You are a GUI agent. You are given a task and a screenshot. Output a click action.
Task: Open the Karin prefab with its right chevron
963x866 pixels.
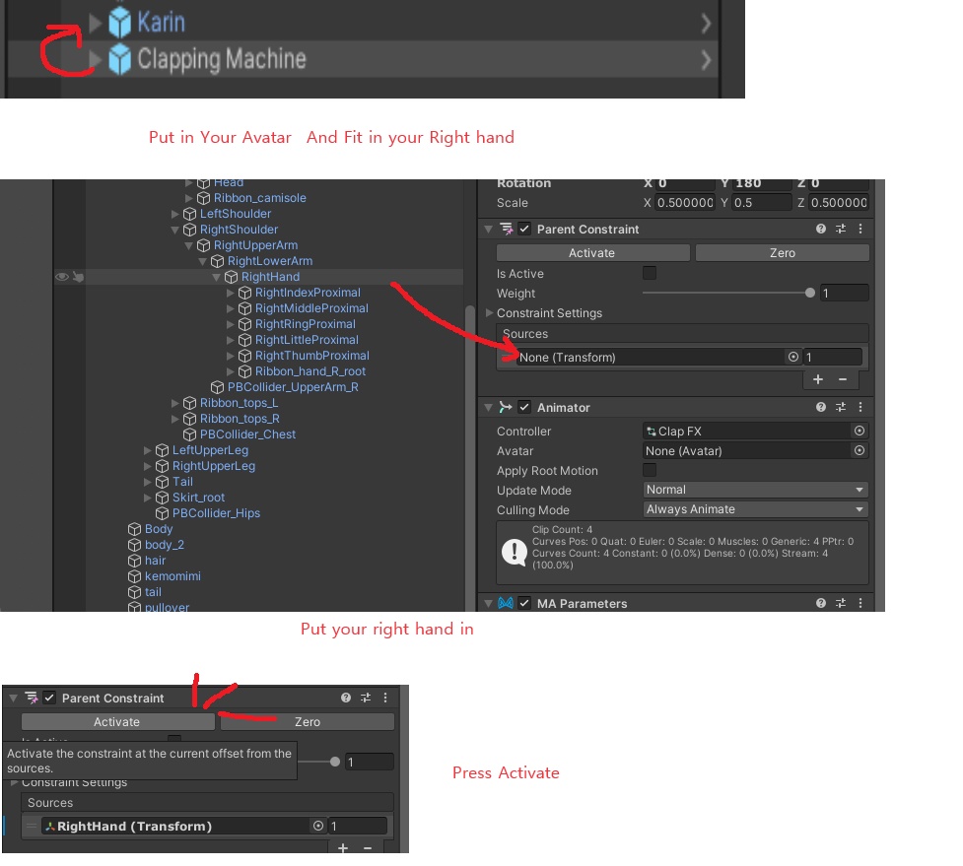click(706, 24)
